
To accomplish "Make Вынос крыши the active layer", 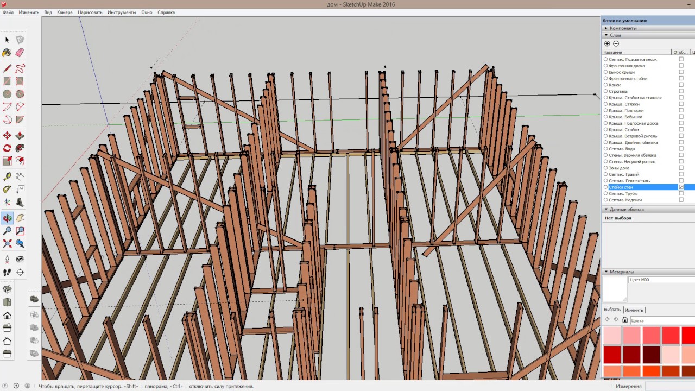I will click(606, 72).
